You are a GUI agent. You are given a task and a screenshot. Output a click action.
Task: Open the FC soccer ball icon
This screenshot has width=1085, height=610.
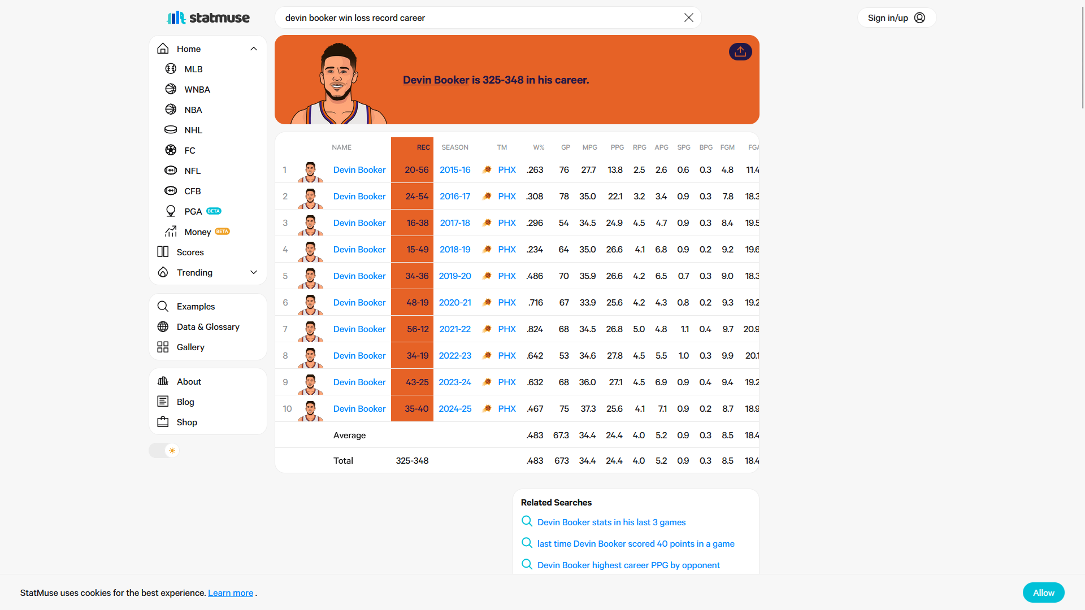pyautogui.click(x=171, y=150)
